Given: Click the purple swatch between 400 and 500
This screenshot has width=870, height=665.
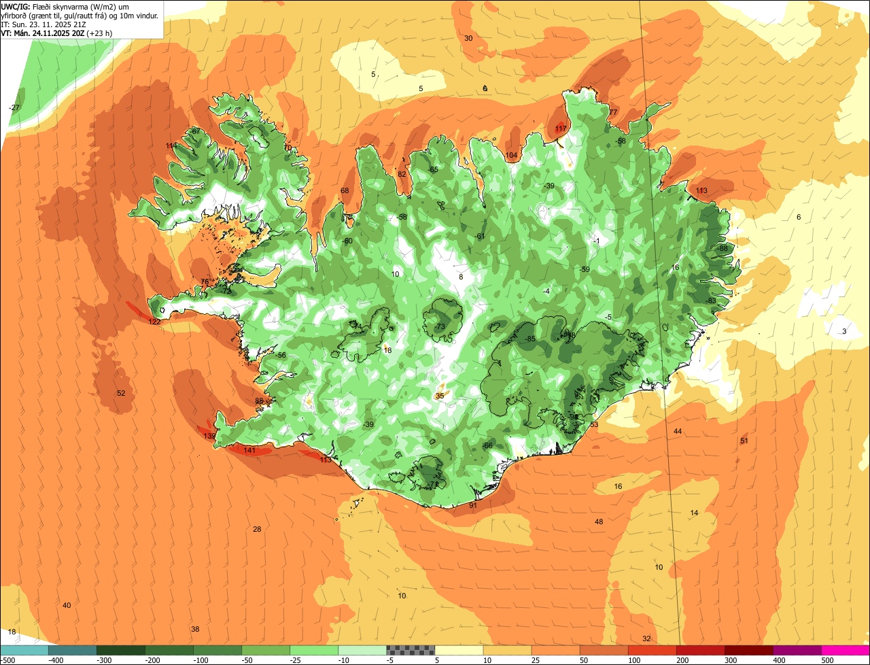Looking at the screenshot, I should click(x=797, y=650).
